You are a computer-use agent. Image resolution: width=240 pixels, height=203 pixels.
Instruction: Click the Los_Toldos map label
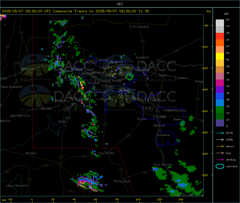(x=106, y=153)
